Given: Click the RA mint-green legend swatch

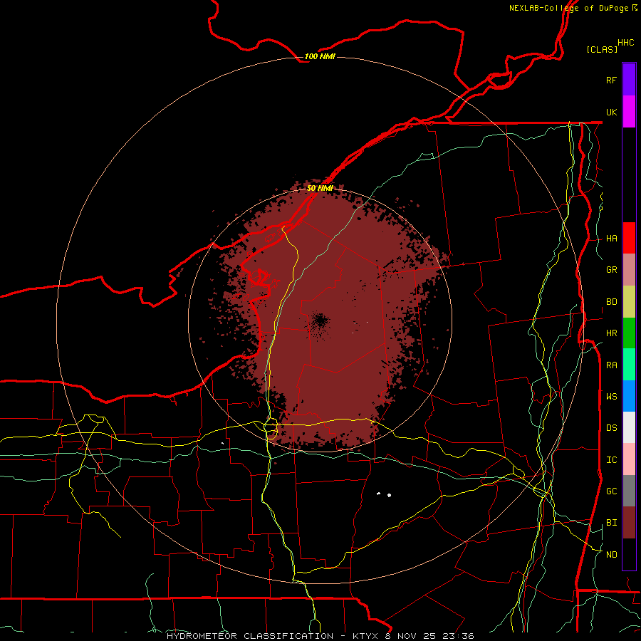Looking at the screenshot, I should [x=629, y=365].
